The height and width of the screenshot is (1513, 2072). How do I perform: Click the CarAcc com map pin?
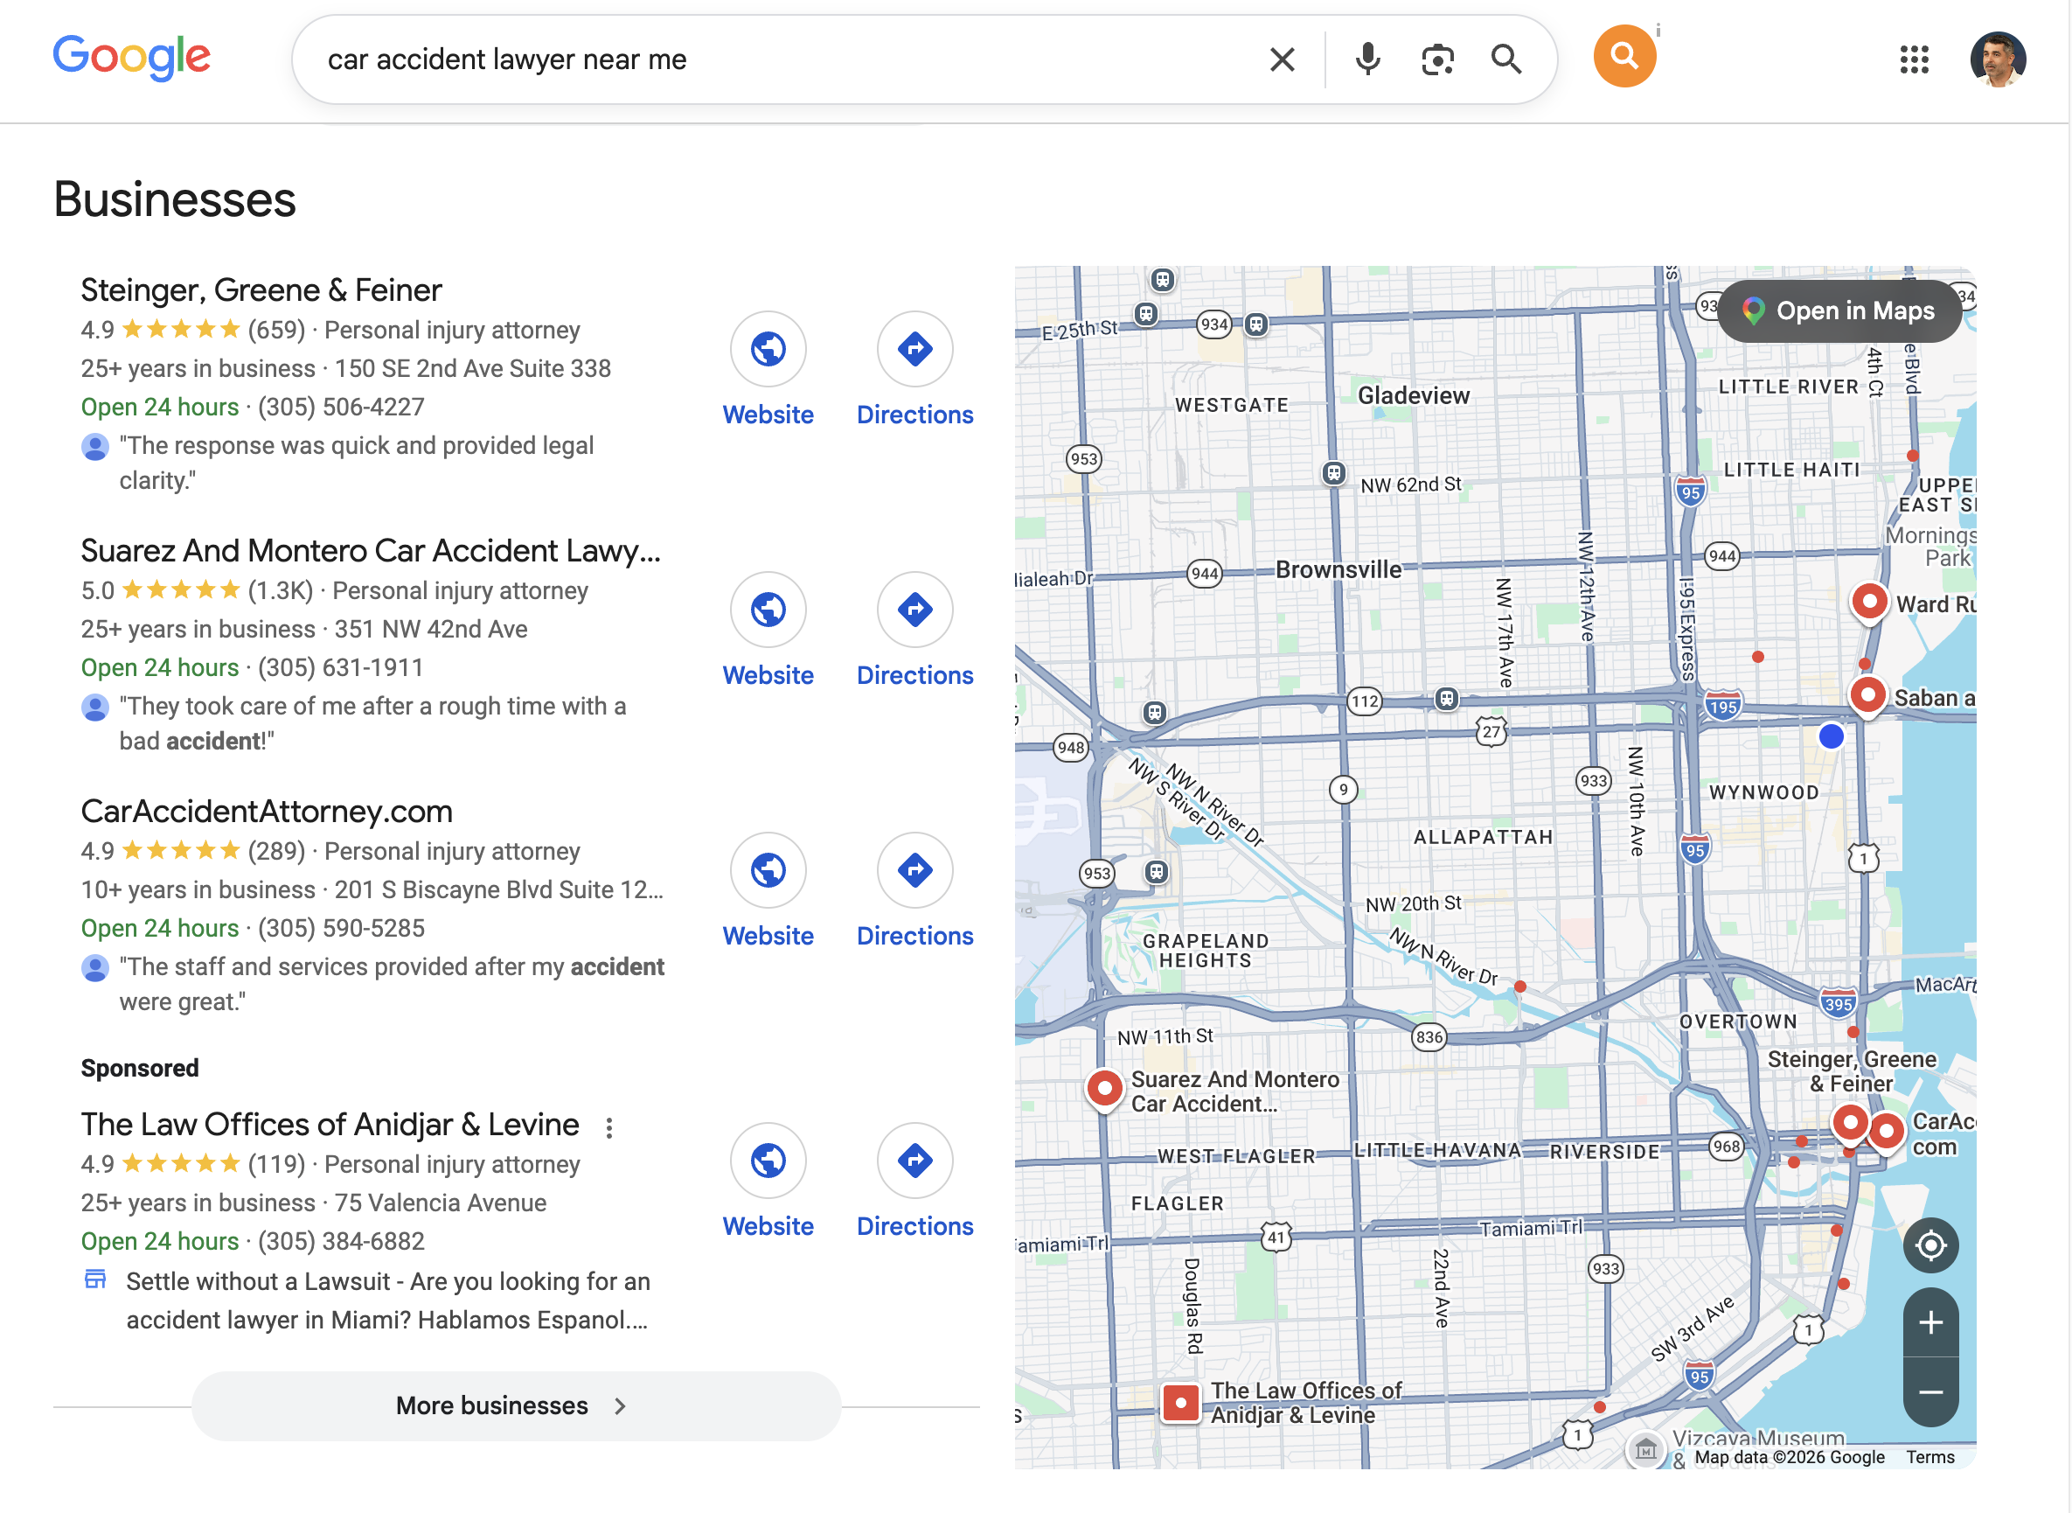click(x=1886, y=1133)
